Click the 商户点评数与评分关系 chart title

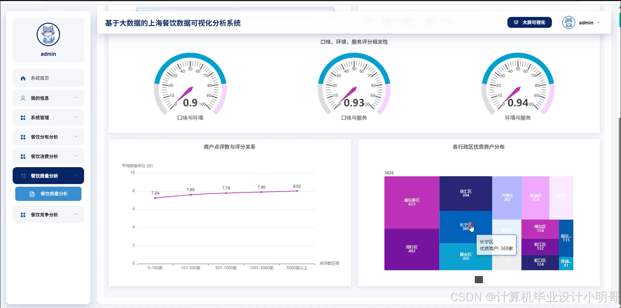click(229, 147)
